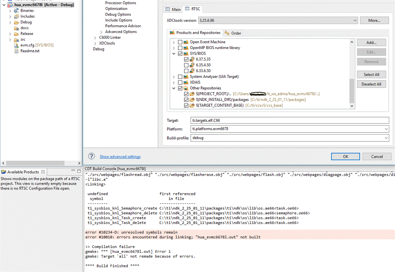Confirm dialog with OK button
The width and height of the screenshot is (395, 272).
pyautogui.click(x=346, y=157)
